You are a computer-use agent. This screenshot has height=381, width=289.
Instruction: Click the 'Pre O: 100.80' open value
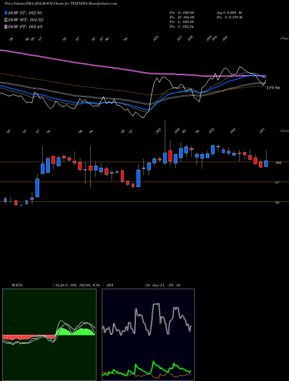181,13
